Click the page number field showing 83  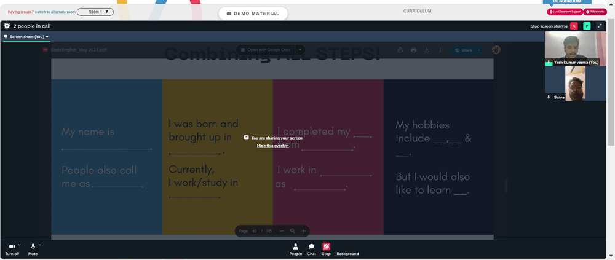[254, 231]
